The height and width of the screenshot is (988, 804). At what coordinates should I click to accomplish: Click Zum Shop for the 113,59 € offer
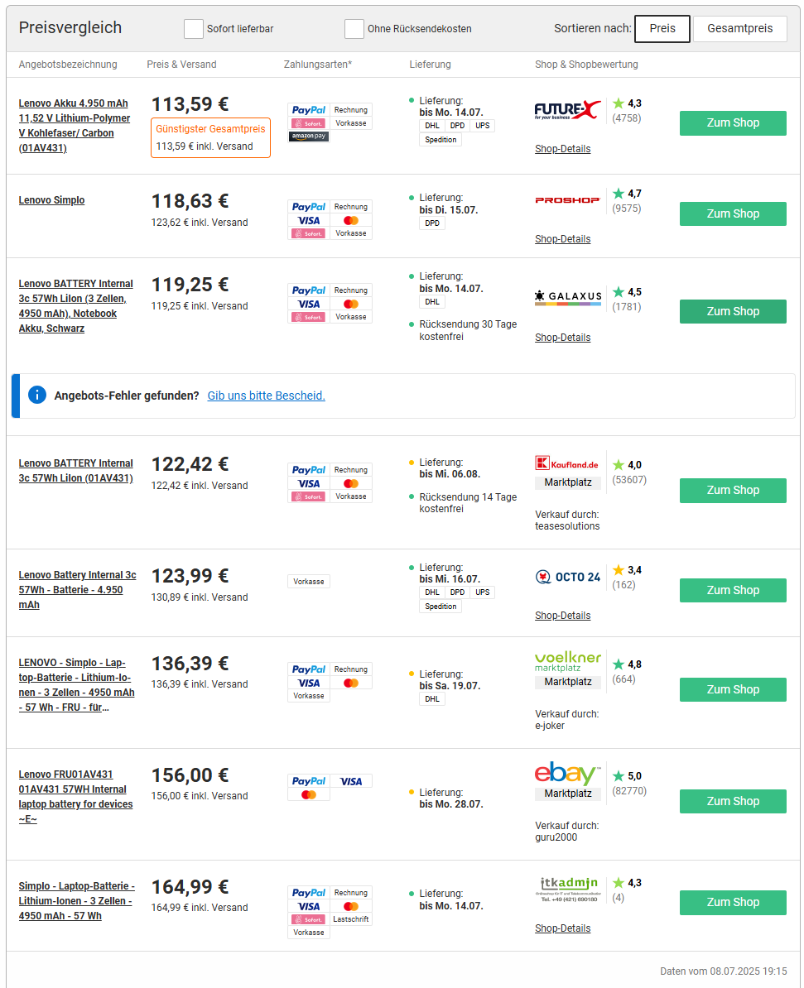click(x=733, y=123)
